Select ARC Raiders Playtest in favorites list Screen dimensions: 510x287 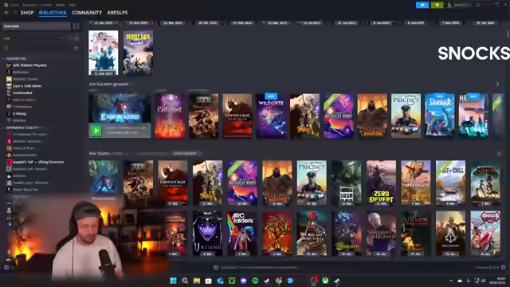point(29,65)
